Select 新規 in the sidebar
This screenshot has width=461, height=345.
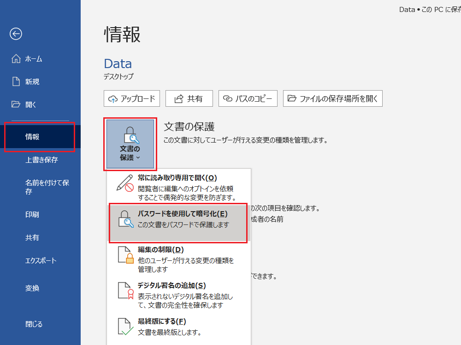(40, 81)
